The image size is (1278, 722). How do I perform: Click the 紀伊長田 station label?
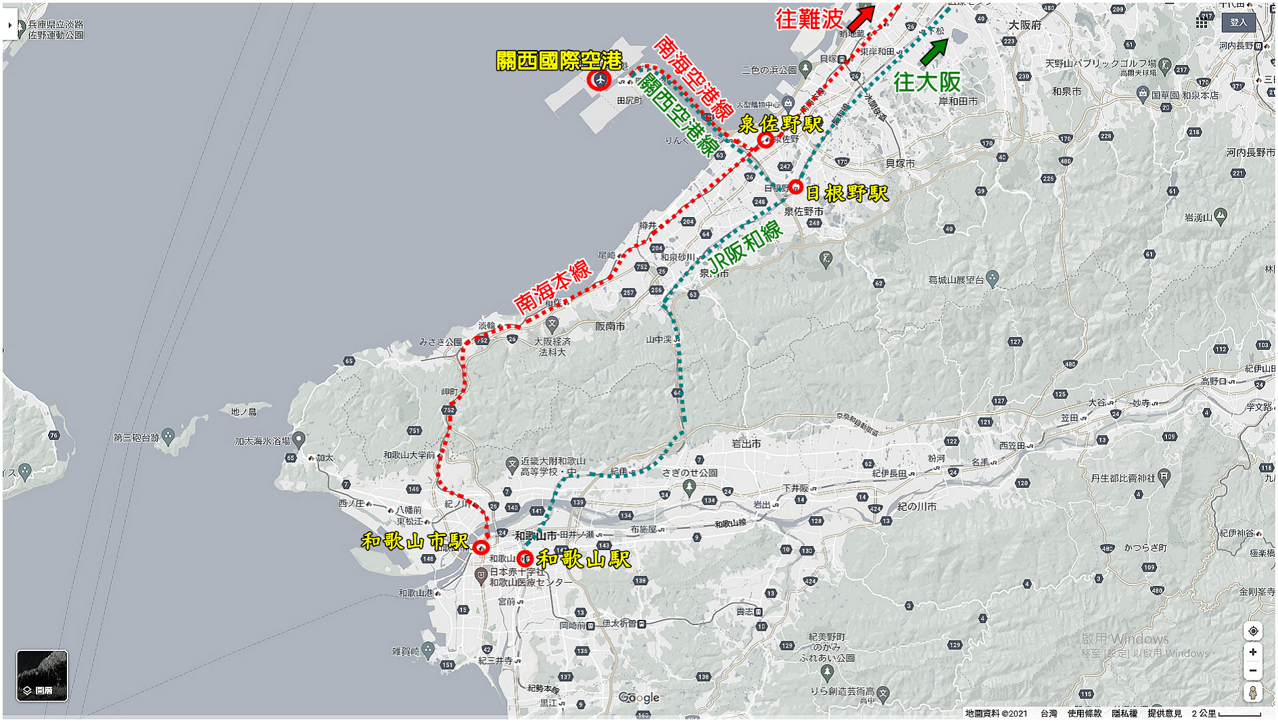tap(889, 474)
